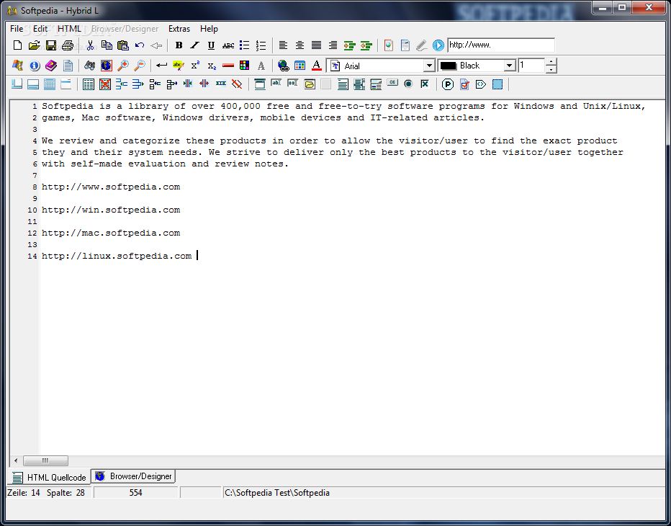Insert a checkbox form element
The image size is (671, 526).
[x=425, y=84]
